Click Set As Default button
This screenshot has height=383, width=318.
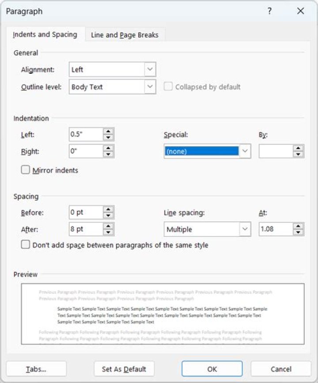124,369
